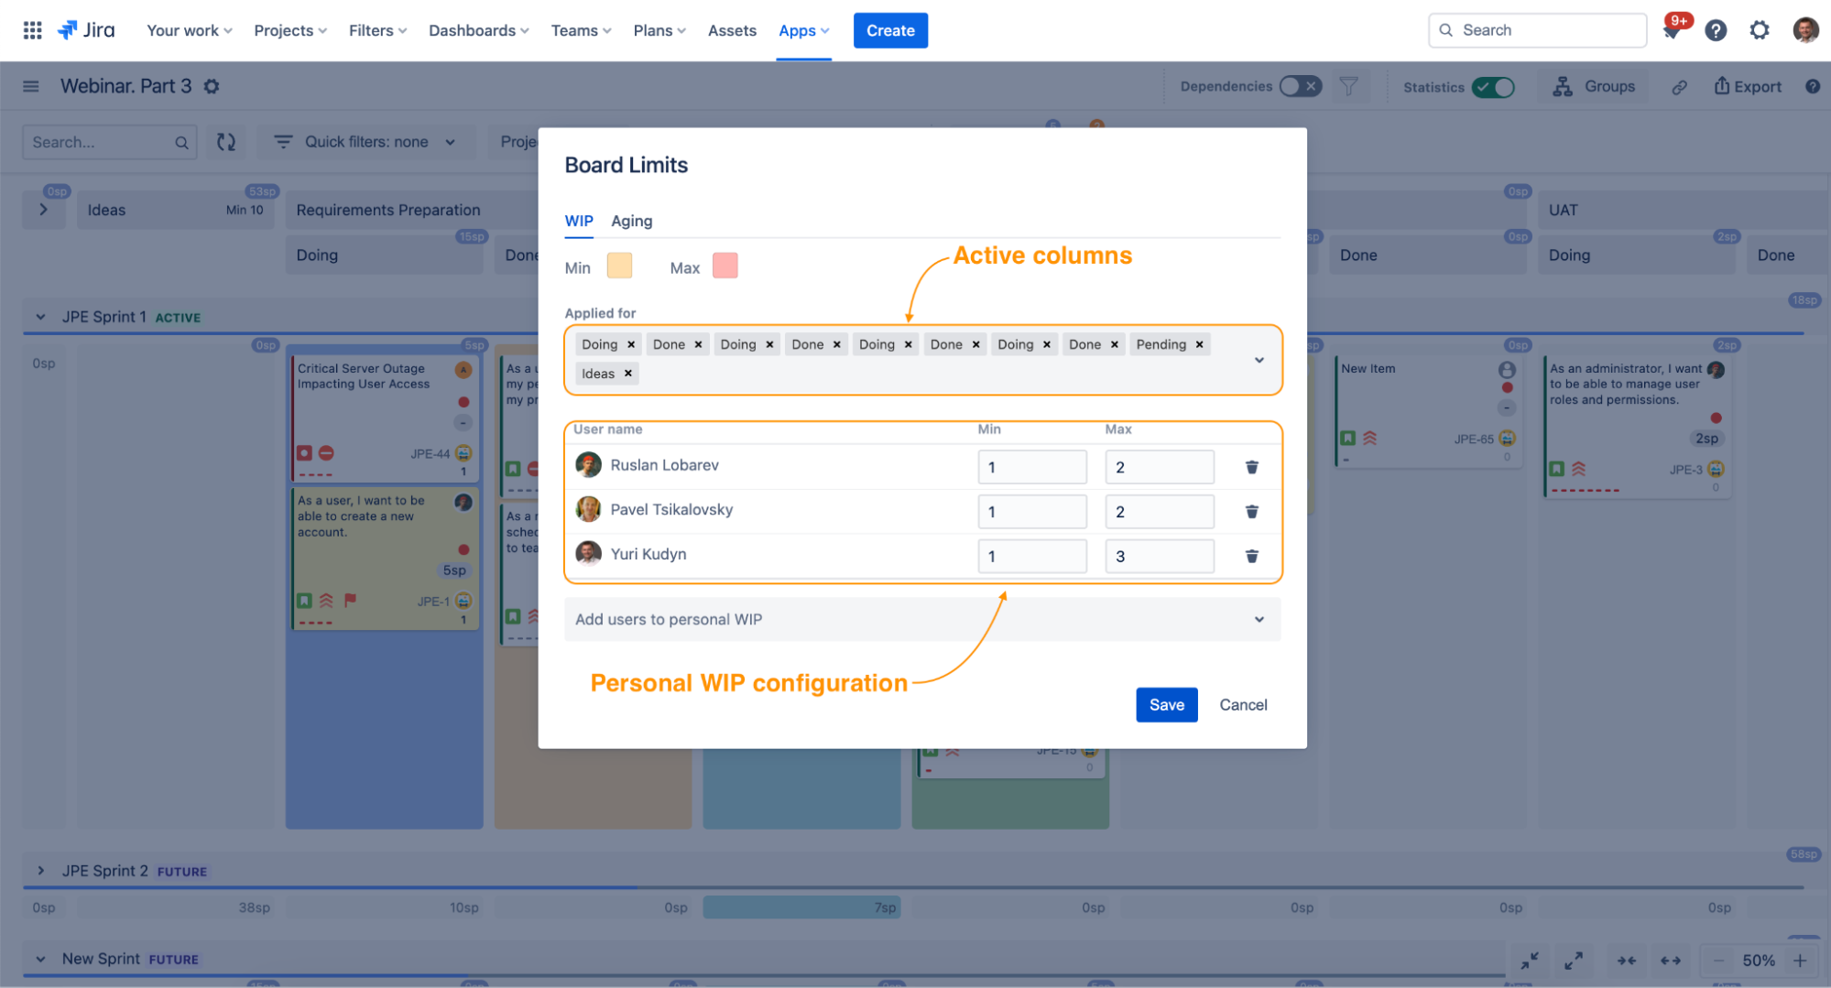Open notifications bell icon

tap(1672, 31)
